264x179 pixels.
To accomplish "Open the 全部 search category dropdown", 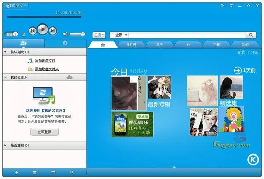I will pos(121,35).
